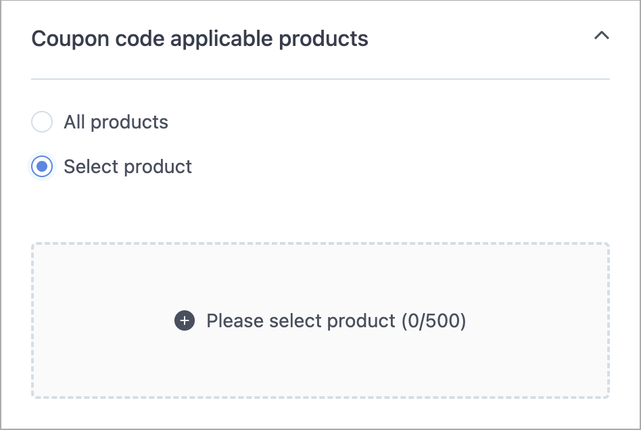The width and height of the screenshot is (641, 430).
Task: Tap the circled plus beside Please select product
Action: click(185, 320)
